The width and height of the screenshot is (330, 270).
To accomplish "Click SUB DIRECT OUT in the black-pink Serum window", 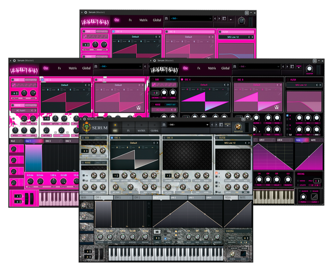I will point(171,80).
